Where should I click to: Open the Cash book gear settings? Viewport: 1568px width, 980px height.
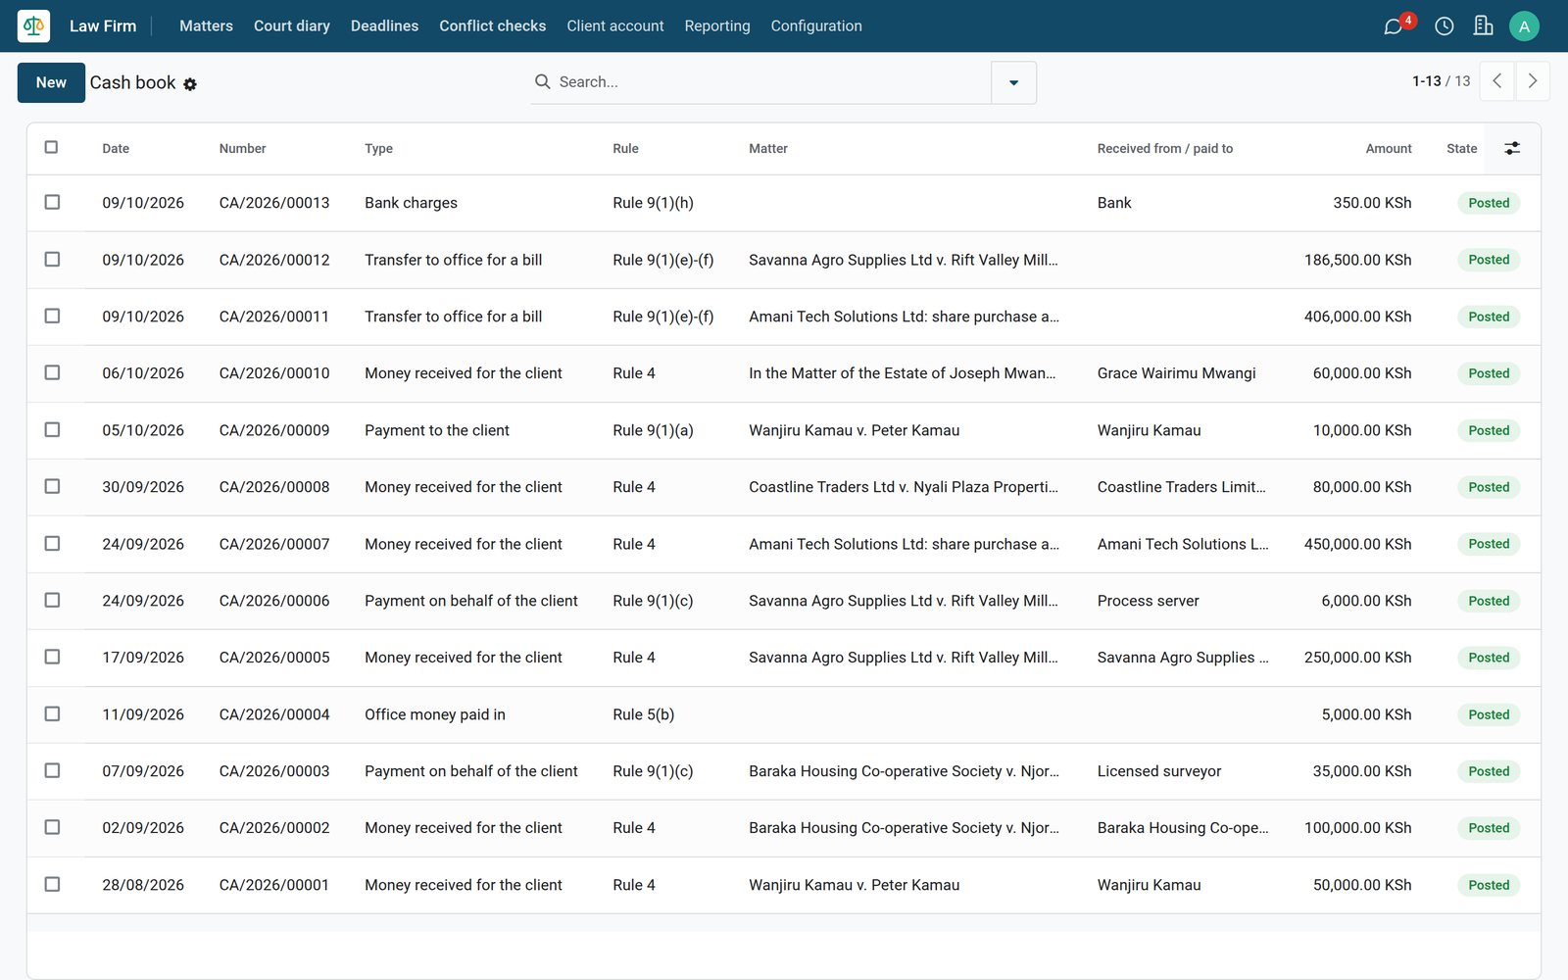pos(190,84)
